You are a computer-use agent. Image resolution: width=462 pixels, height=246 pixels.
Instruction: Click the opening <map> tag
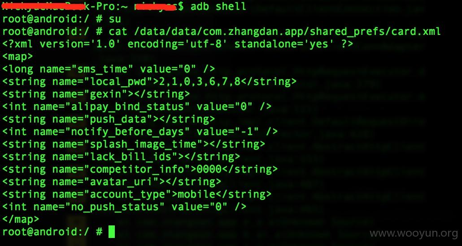pyautogui.click(x=17, y=56)
